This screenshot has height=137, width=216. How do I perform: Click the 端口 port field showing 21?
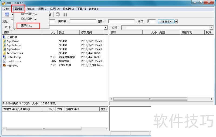tap(151, 21)
